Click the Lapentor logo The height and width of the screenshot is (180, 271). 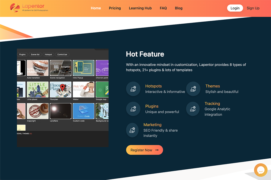[x=29, y=8]
